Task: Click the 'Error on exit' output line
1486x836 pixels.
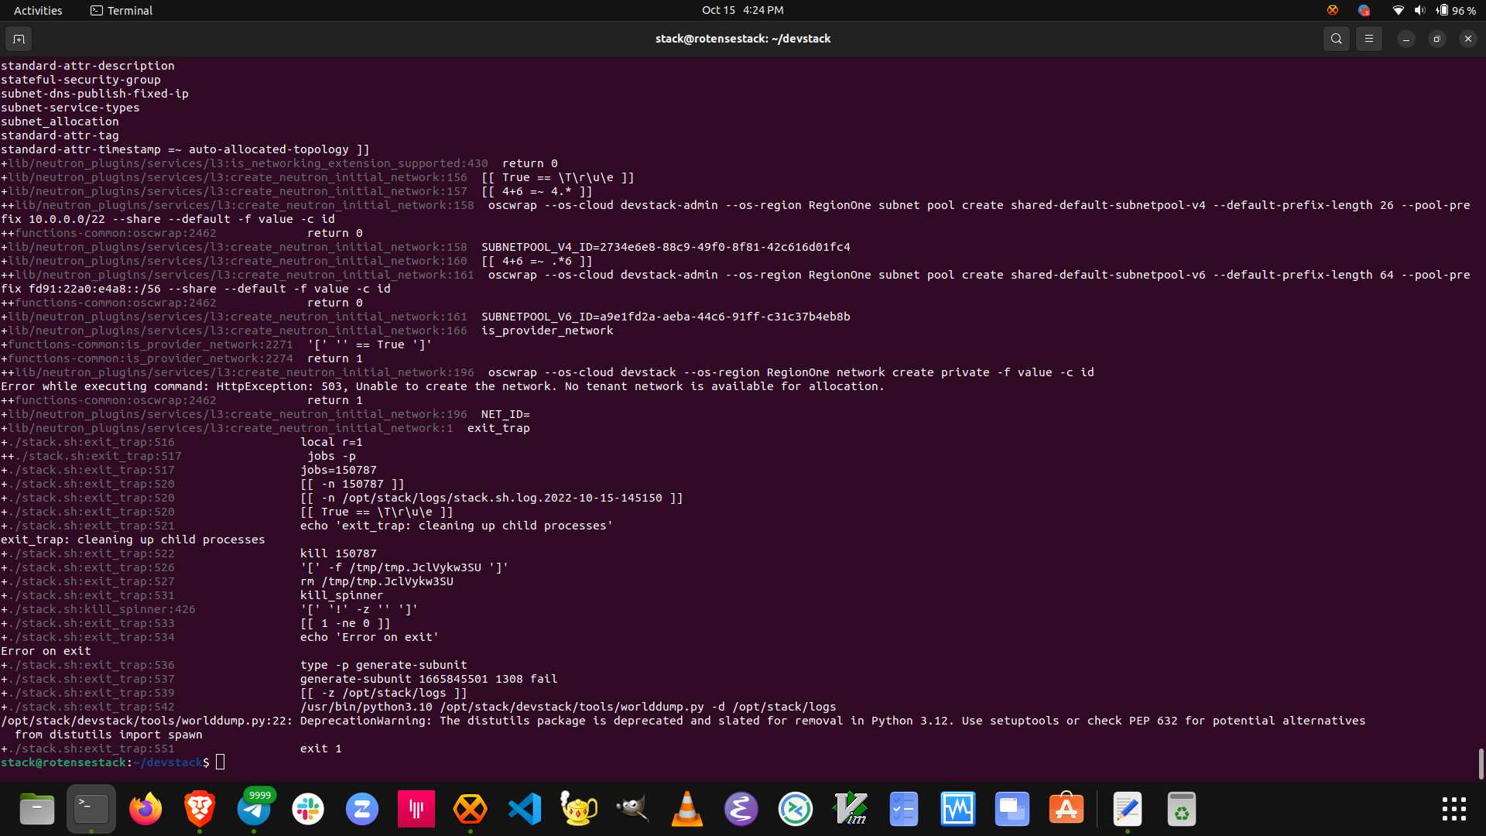Action: click(x=46, y=651)
